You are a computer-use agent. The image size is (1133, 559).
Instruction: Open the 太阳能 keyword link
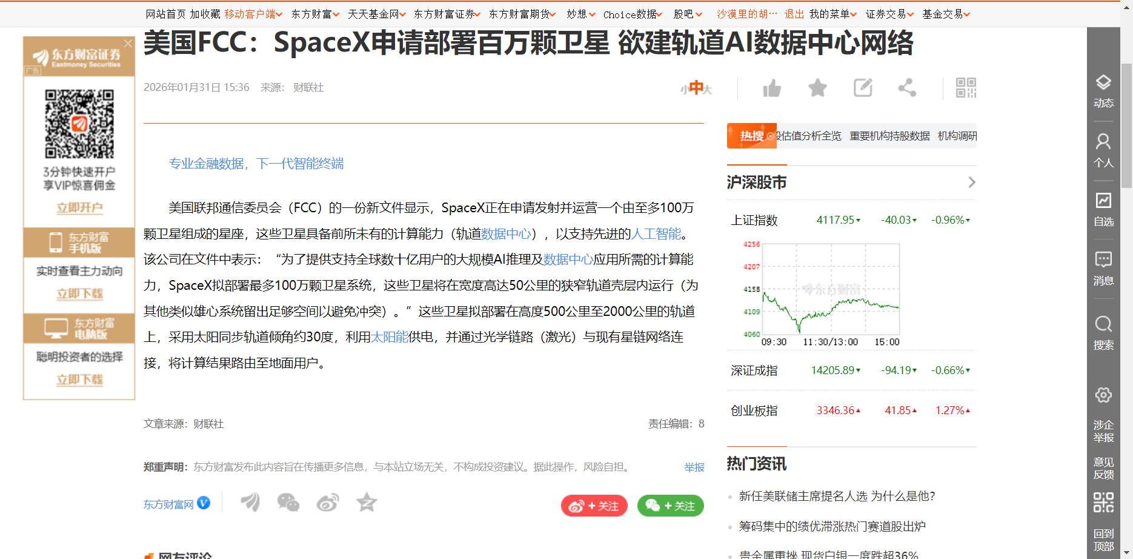pos(390,336)
